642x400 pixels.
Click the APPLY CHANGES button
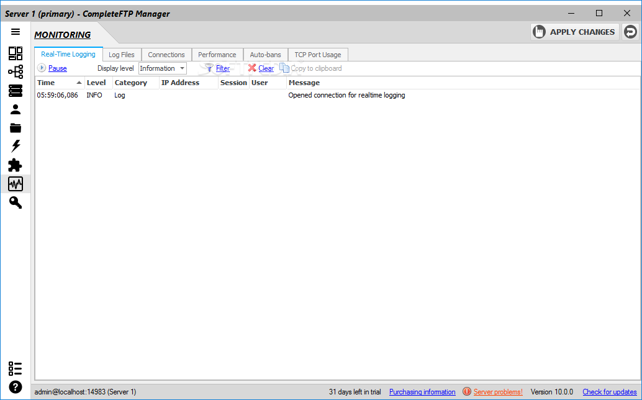575,32
